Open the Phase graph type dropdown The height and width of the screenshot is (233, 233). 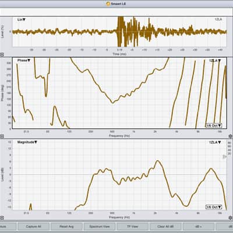pyautogui.click(x=24, y=61)
